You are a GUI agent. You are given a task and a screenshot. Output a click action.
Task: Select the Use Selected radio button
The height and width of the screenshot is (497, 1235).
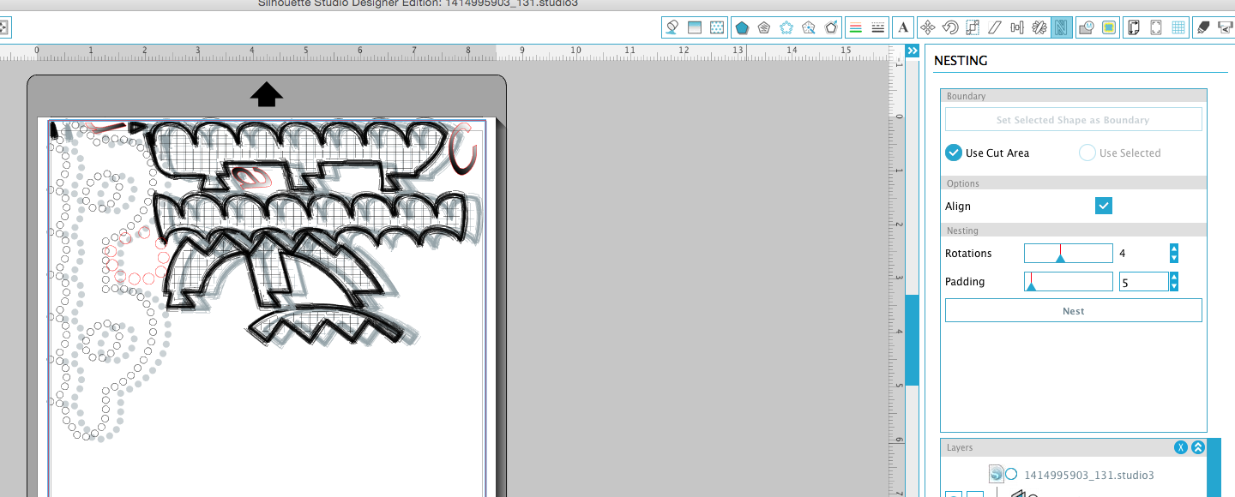click(1087, 153)
